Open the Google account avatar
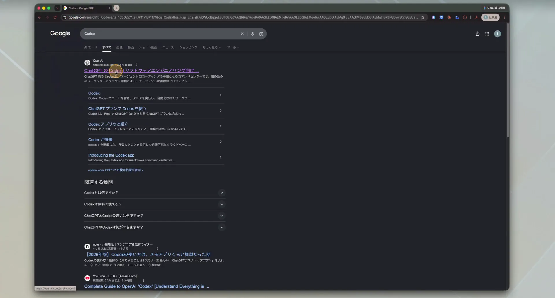The image size is (555, 298). 497,34
